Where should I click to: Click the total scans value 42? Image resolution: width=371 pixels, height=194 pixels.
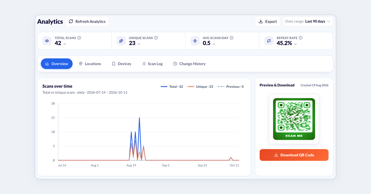58,43
